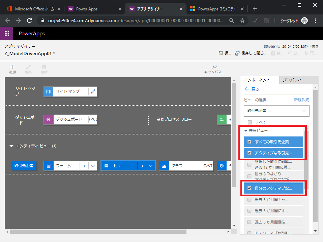Check the 過去 6 か月間受注 view

click(249, 222)
